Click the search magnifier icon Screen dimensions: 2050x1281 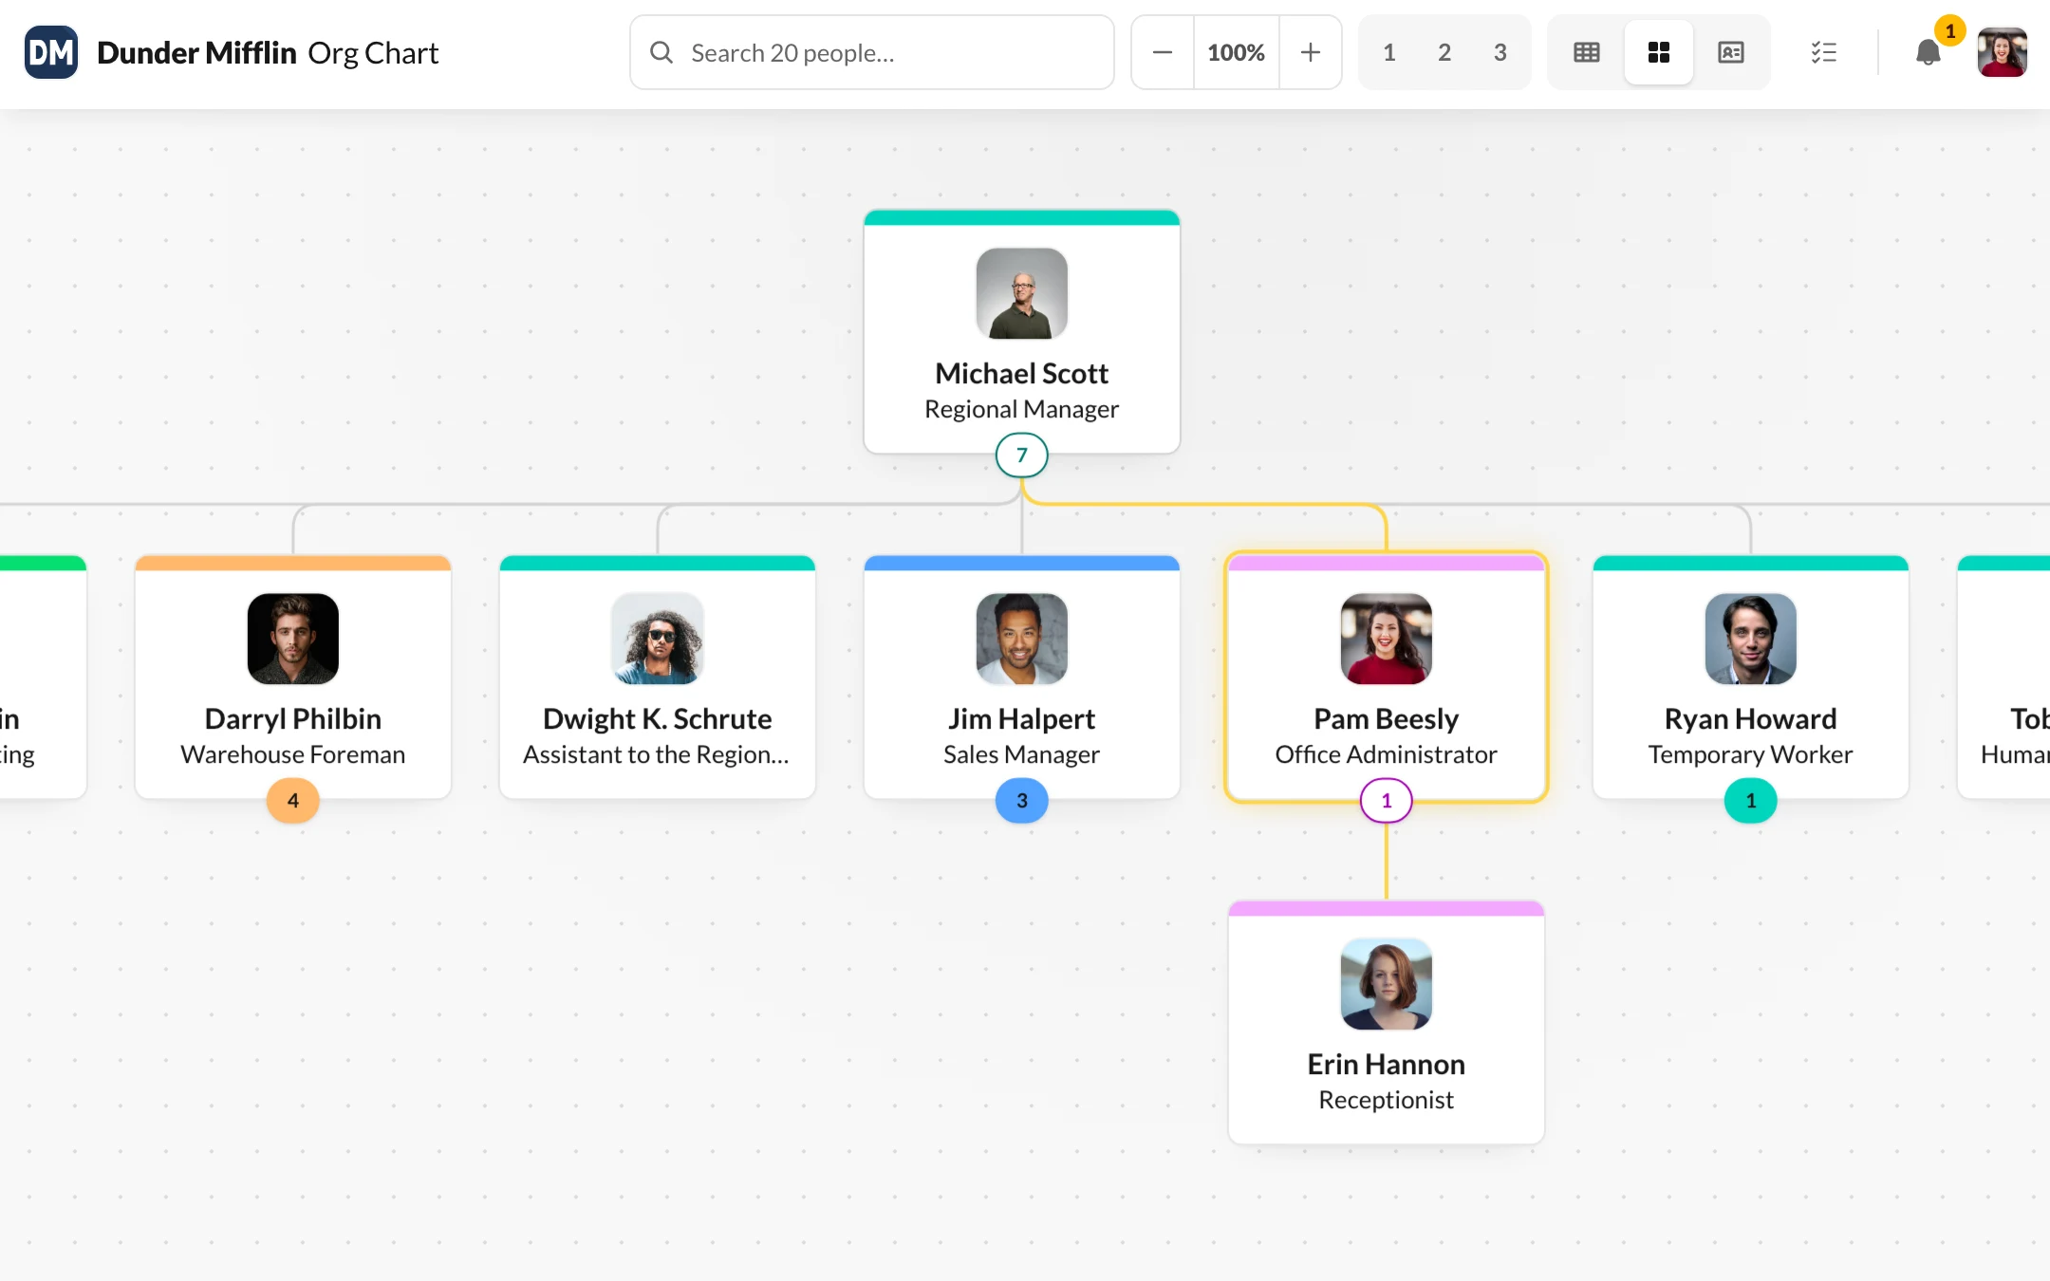(x=662, y=52)
